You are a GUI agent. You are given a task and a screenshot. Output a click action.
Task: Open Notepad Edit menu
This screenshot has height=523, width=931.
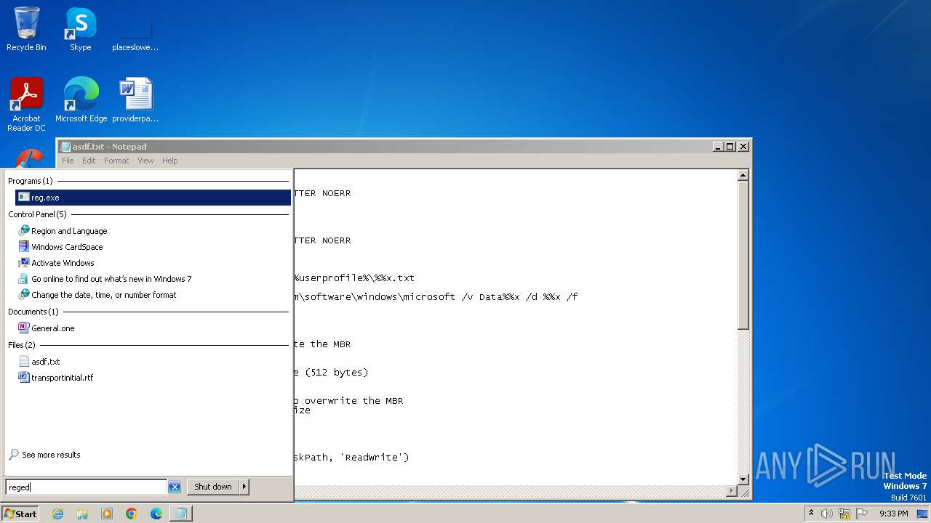[89, 161]
